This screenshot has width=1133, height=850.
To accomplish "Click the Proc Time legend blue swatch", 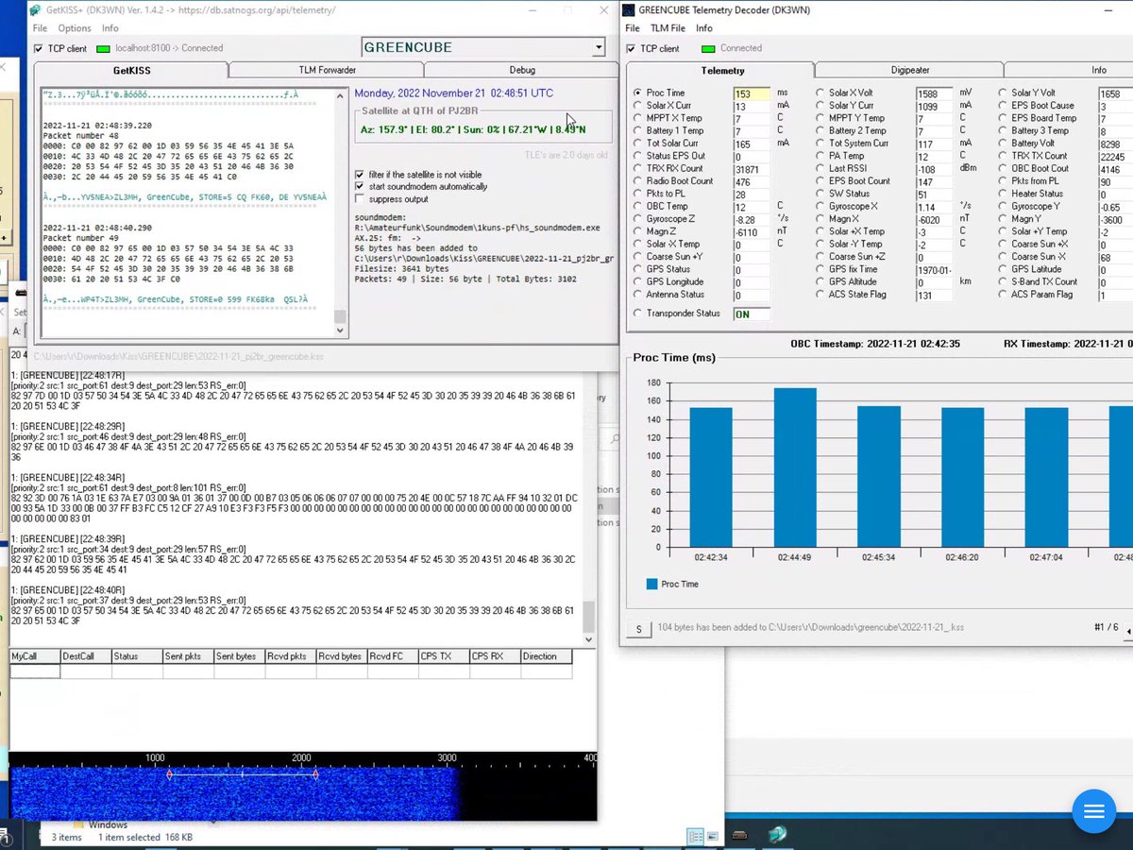I will pyautogui.click(x=651, y=585).
